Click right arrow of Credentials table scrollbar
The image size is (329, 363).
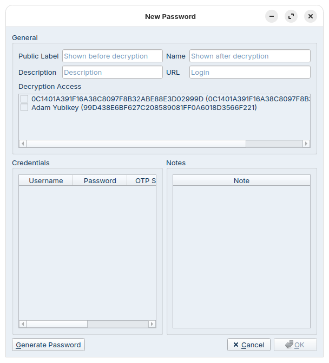[152, 324]
